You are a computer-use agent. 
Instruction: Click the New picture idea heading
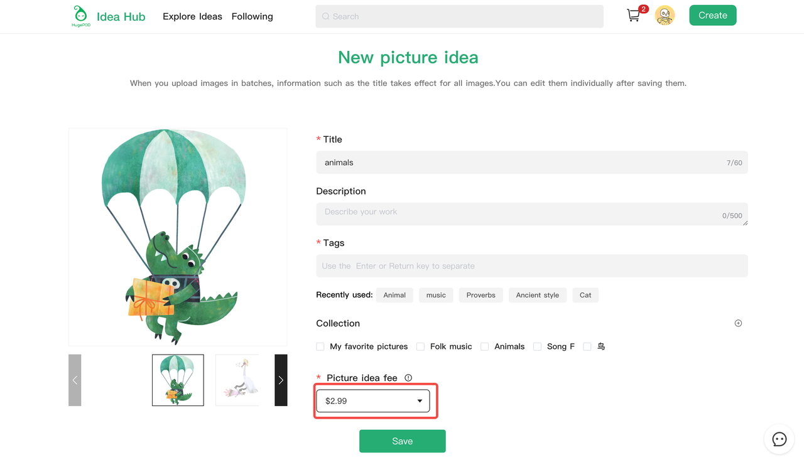pyautogui.click(x=408, y=57)
